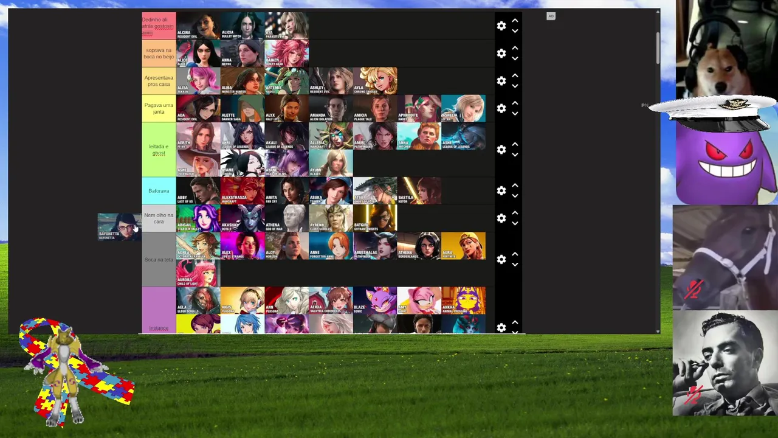
Task: Select the Alcina Resident Evil card
Action: pyautogui.click(x=198, y=26)
